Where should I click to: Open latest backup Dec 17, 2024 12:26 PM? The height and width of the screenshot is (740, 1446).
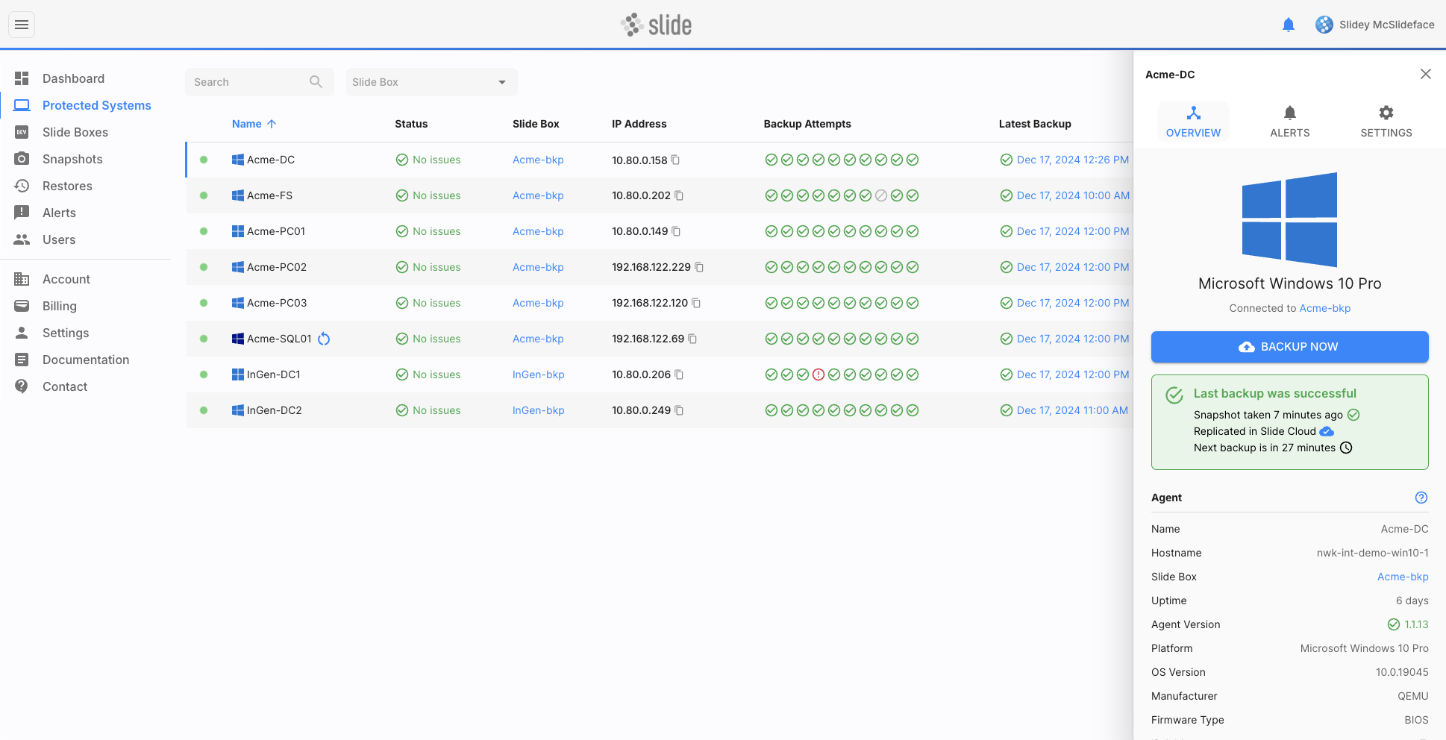pyautogui.click(x=1072, y=160)
